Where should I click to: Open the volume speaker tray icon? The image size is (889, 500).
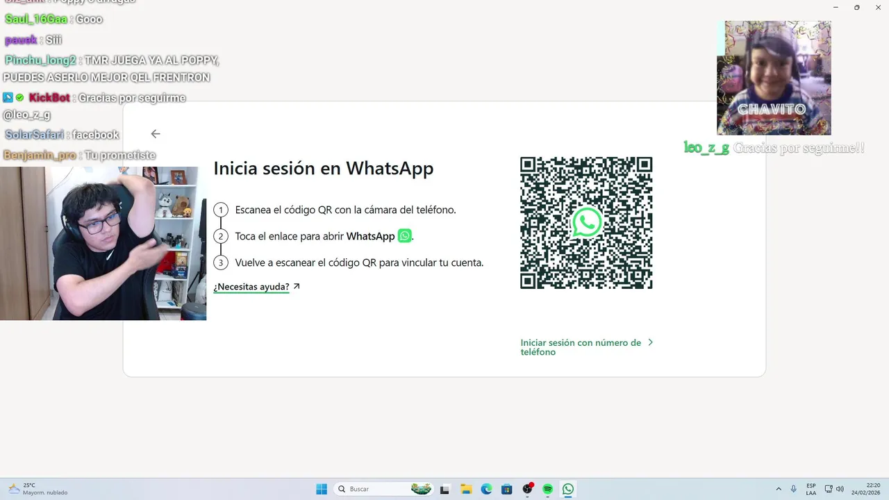[x=840, y=489]
